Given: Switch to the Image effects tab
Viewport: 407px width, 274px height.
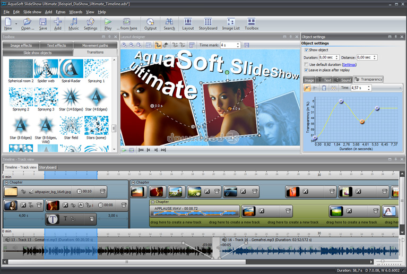Looking at the screenshot, I should point(21,46).
